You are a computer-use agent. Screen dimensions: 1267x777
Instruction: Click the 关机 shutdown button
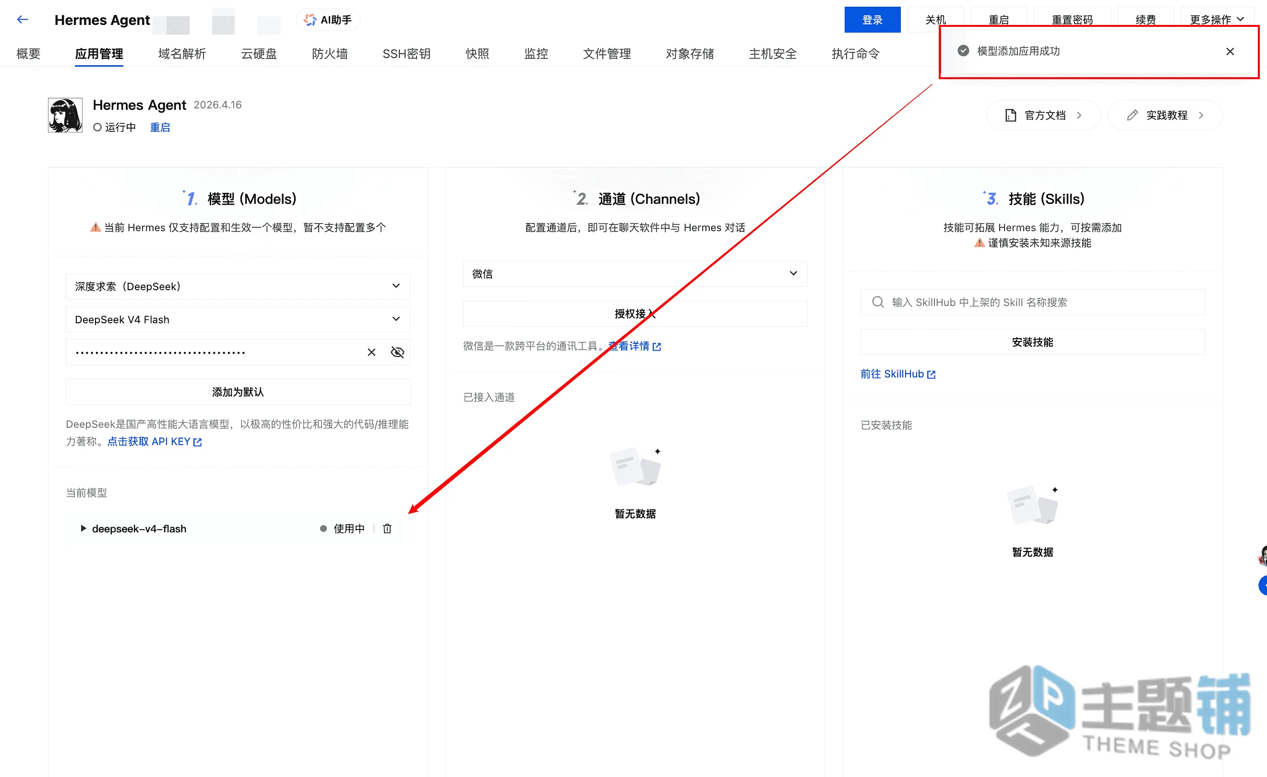(x=935, y=20)
